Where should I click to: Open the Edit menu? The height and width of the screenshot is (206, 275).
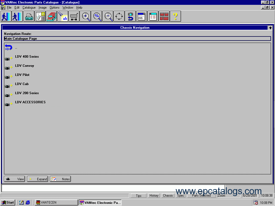(17, 8)
